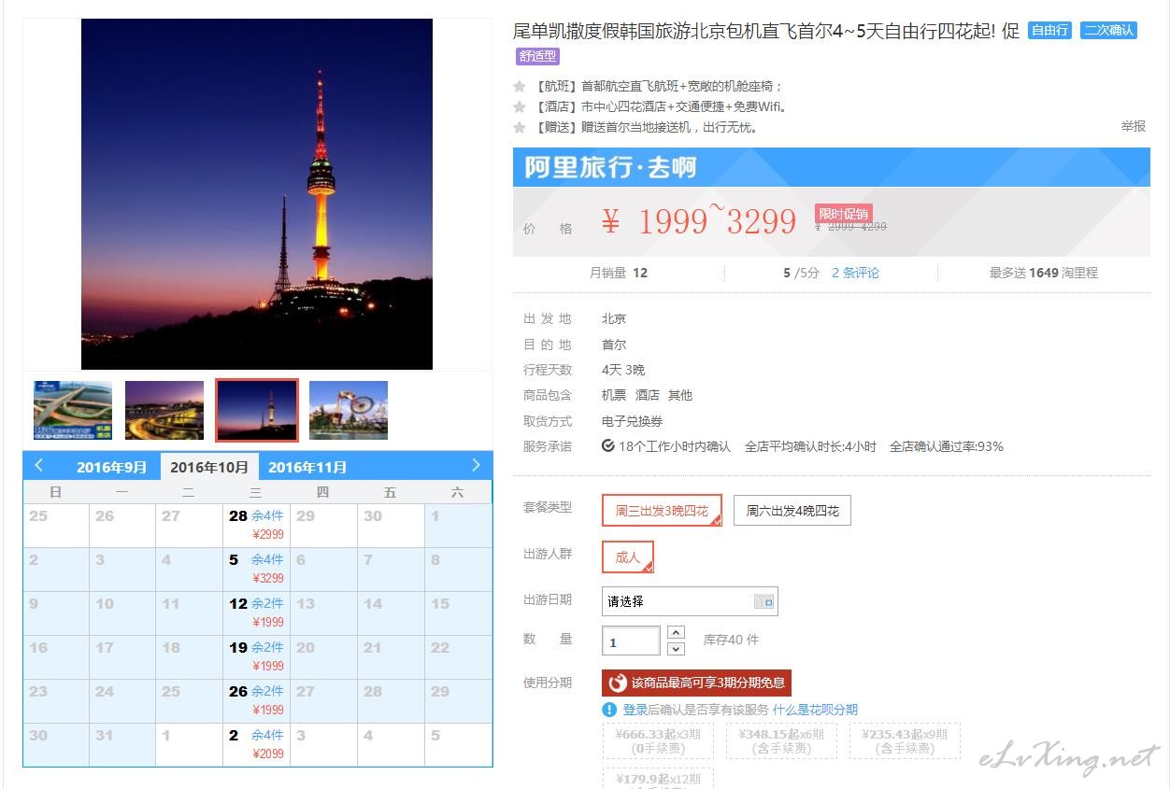Click the 举报 report link
Screen dimensions: 1170x789
(x=1134, y=126)
